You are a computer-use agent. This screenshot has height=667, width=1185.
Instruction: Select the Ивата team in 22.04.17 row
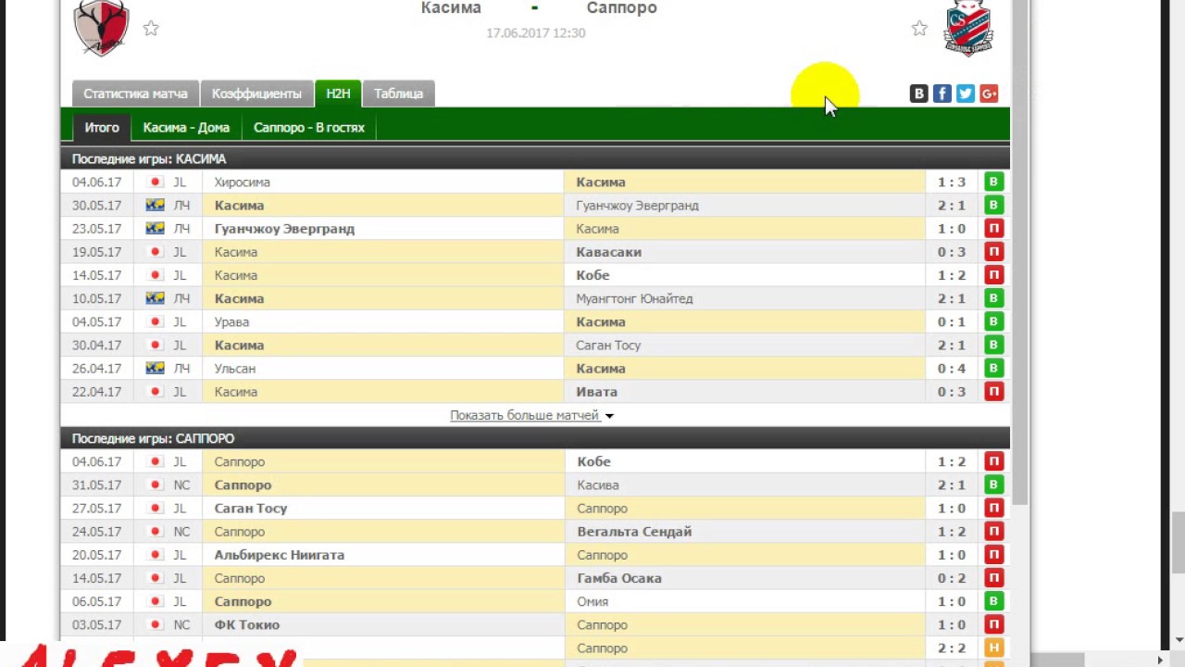point(596,392)
